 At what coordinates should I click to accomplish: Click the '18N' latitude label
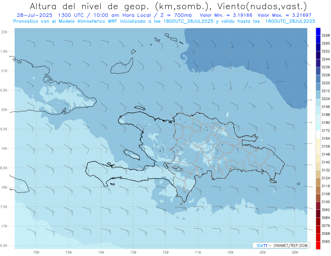coord(4,187)
